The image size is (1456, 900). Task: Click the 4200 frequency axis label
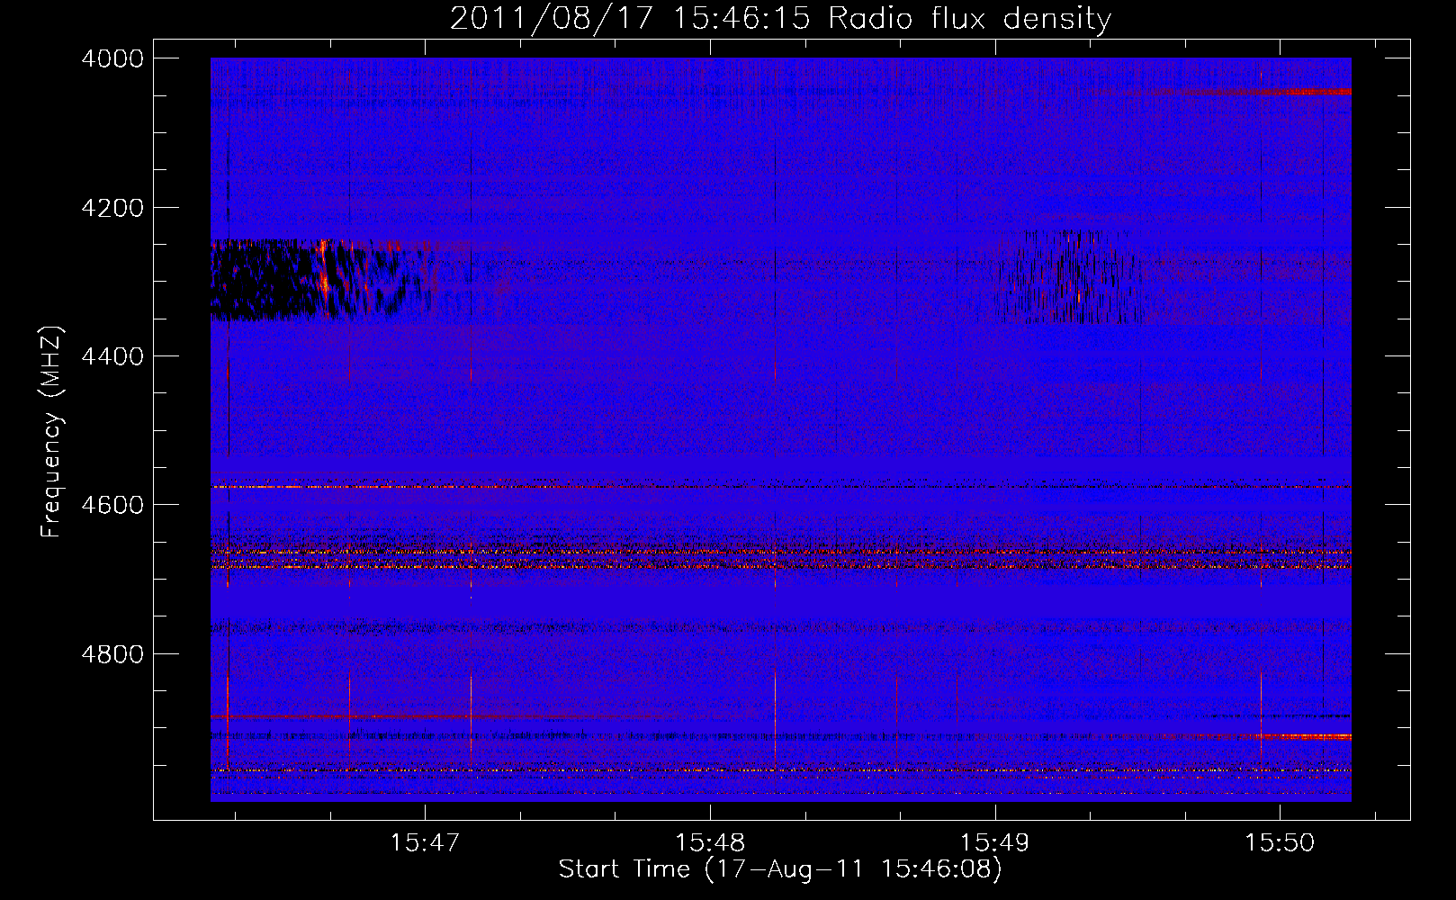tap(112, 208)
